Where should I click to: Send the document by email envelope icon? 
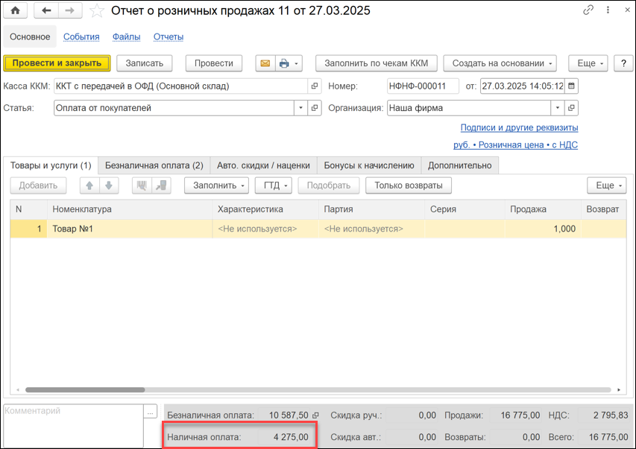(265, 63)
